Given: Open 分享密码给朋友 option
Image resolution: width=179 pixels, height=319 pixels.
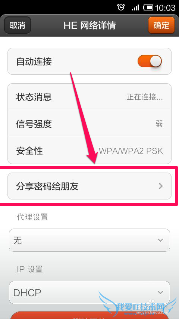Looking at the screenshot, I should 89,186.
